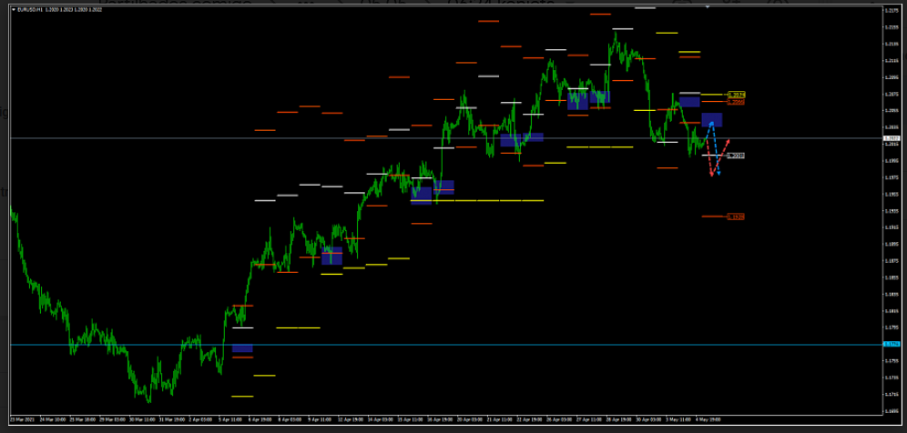This screenshot has width=907, height=433.
Task: Click the 4 May 19:00 label on time axis
Action: [708, 420]
